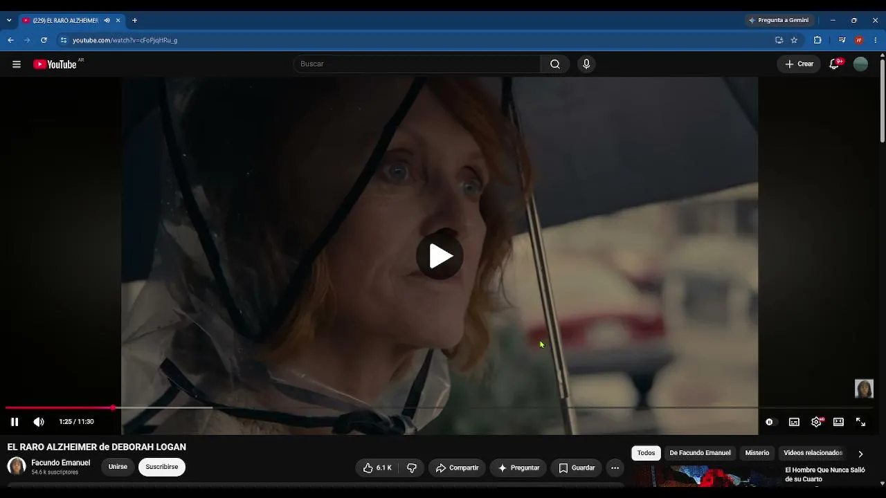The image size is (886, 498).
Task: Toggle subtitles on the player
Action: [794, 422]
